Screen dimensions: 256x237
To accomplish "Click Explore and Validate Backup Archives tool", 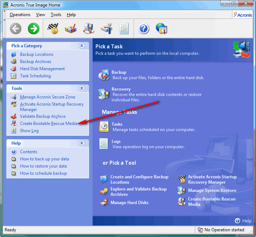I will pos(138,192).
